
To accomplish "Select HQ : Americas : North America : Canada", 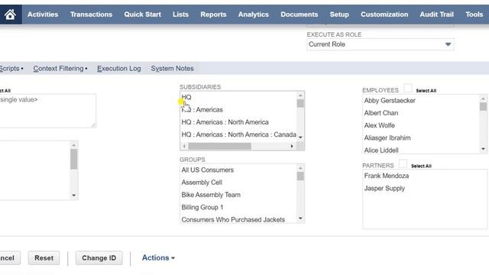I will click(238, 134).
